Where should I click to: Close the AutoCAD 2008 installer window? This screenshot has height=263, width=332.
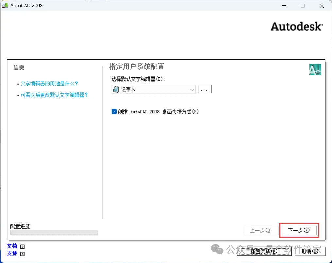pos(322,6)
